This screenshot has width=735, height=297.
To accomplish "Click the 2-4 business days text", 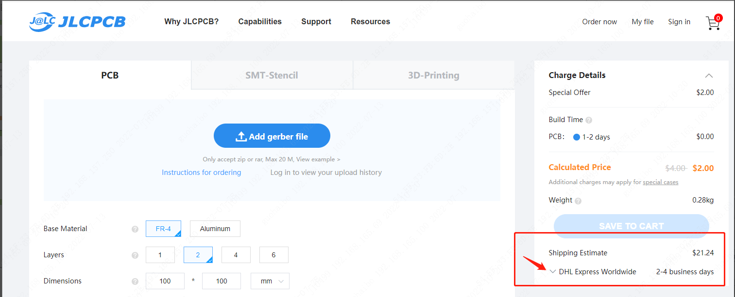I will coord(685,272).
